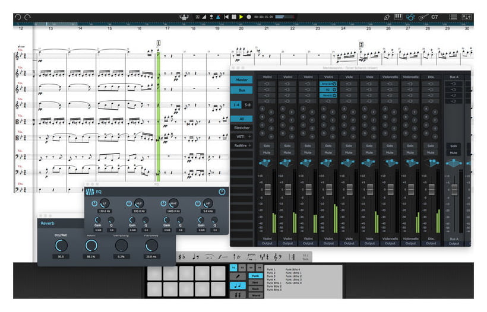Show the piano keyboard panel icon
This screenshot has height=312, width=487.
coord(398,17)
